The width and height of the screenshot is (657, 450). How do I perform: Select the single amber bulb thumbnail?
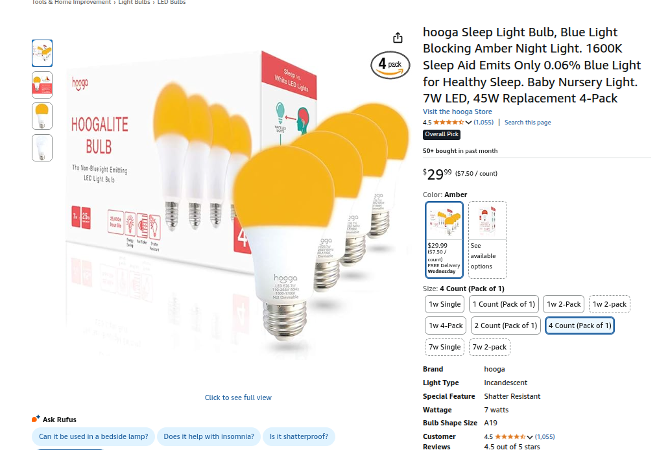[42, 116]
